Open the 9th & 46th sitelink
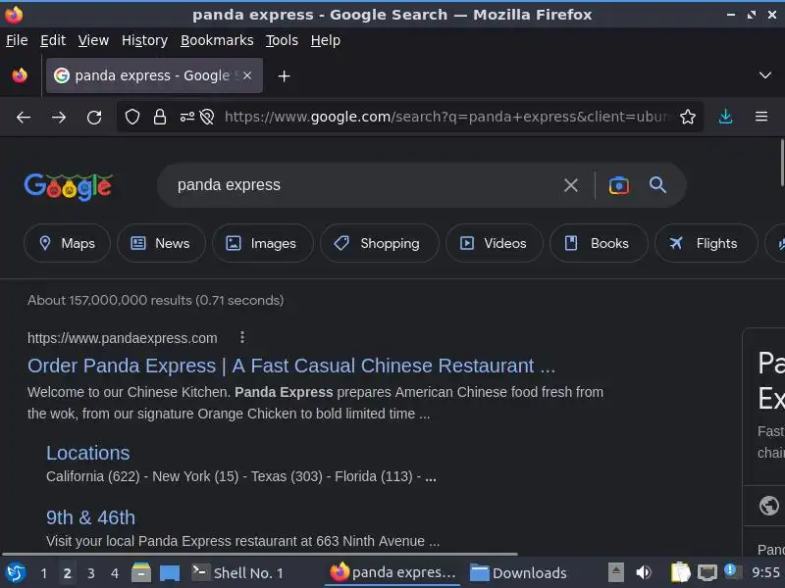The image size is (785, 588). [x=90, y=518]
